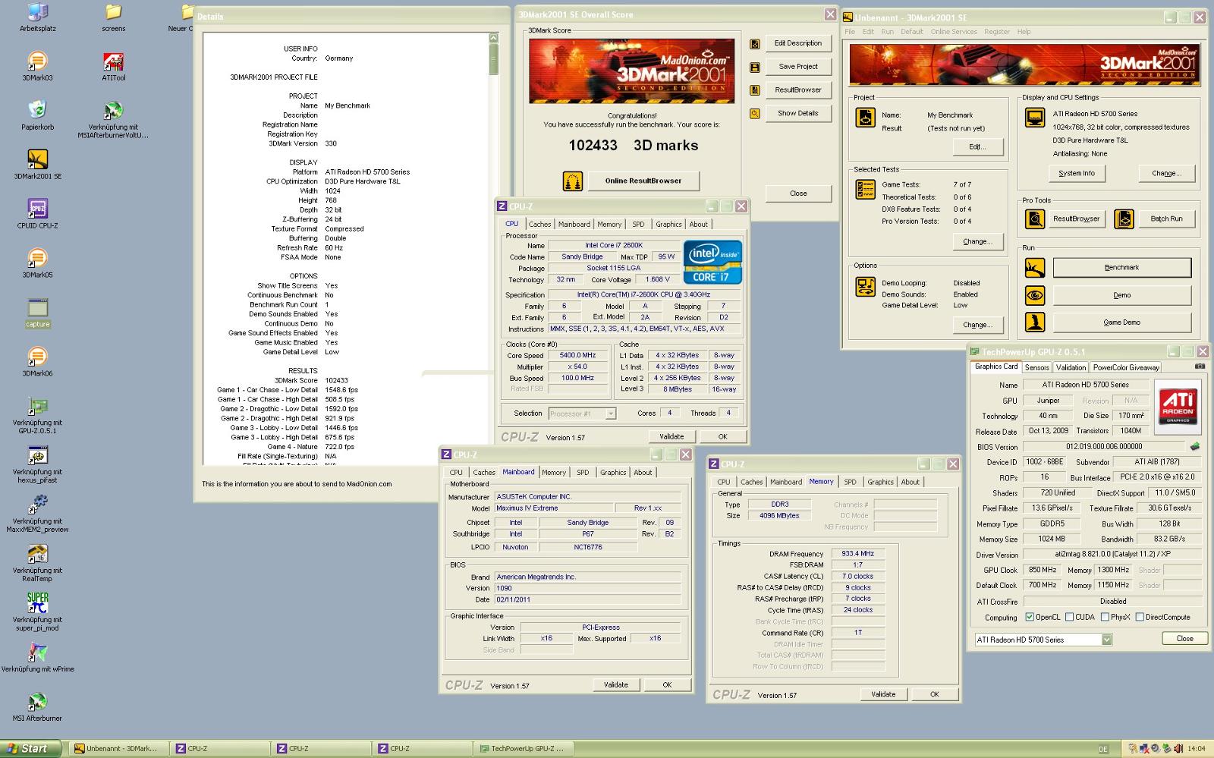Open SPD tab in CPU-Z Memory window
Image resolution: width=1214 pixels, height=758 pixels.
click(x=850, y=482)
